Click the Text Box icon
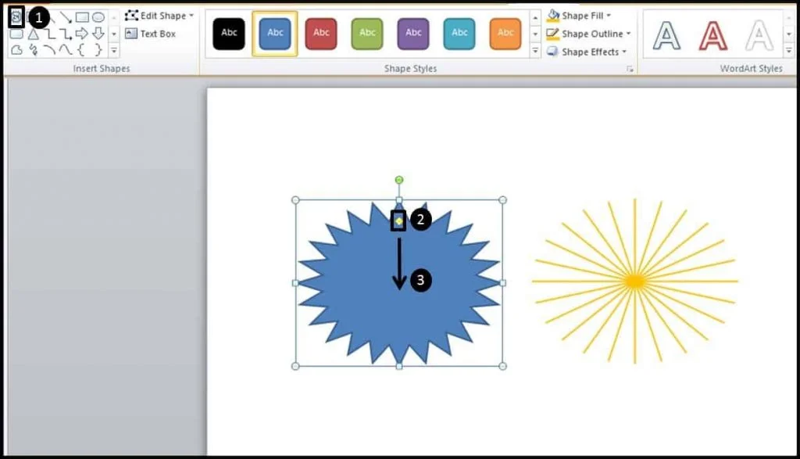This screenshot has width=800, height=459. (131, 34)
